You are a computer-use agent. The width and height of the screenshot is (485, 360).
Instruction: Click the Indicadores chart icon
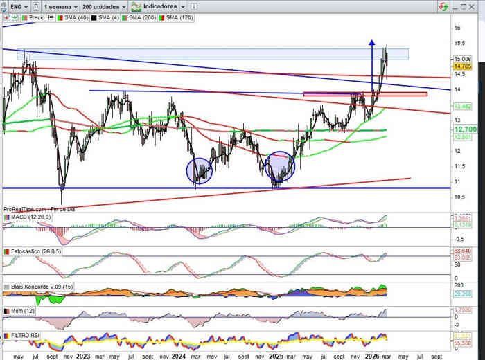pos(135,6)
